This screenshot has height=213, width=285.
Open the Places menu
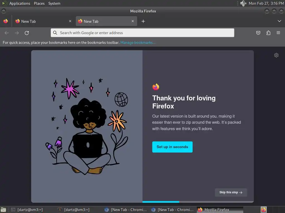tap(39, 3)
